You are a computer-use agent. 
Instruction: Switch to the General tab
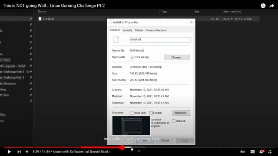115,30
